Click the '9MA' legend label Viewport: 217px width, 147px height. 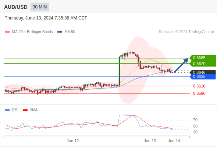click(x=34, y=110)
